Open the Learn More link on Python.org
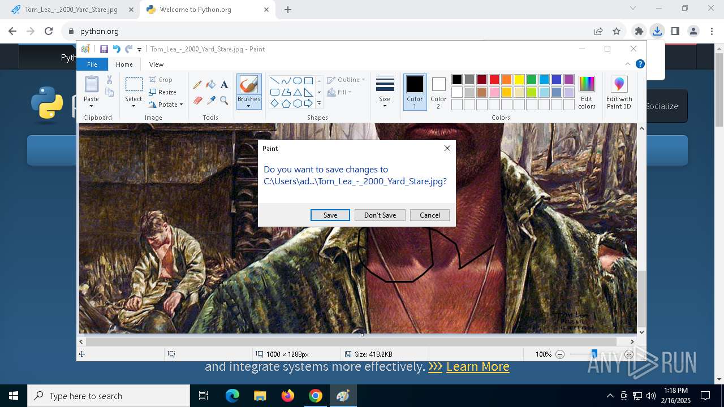724x407 pixels. [x=478, y=366]
